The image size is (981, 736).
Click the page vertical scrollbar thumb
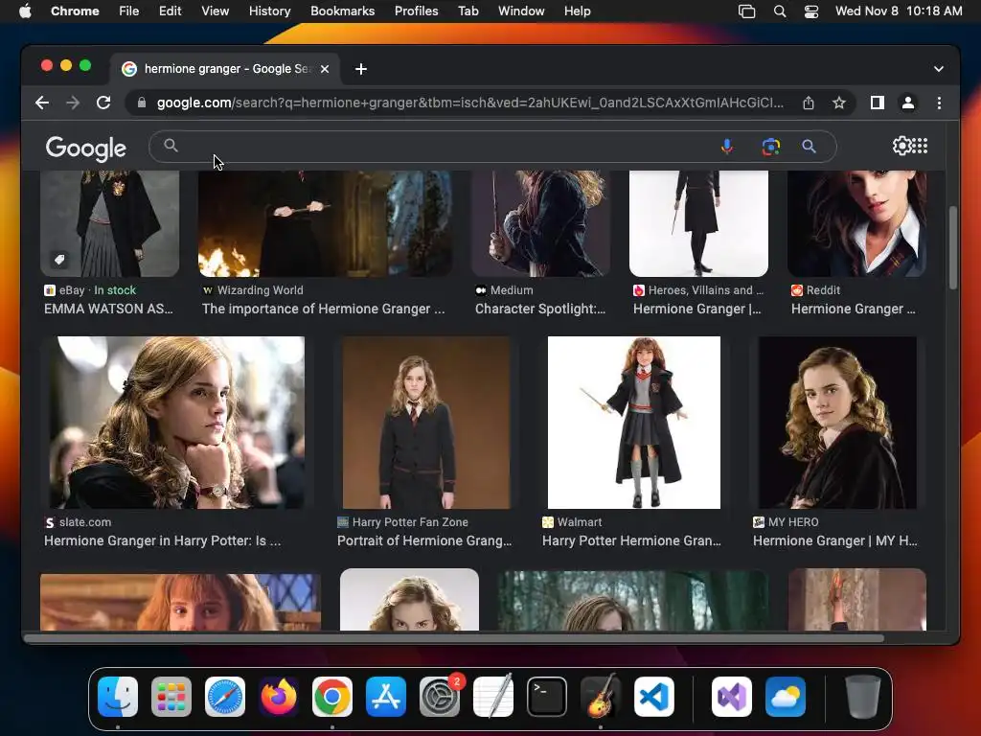point(953,247)
